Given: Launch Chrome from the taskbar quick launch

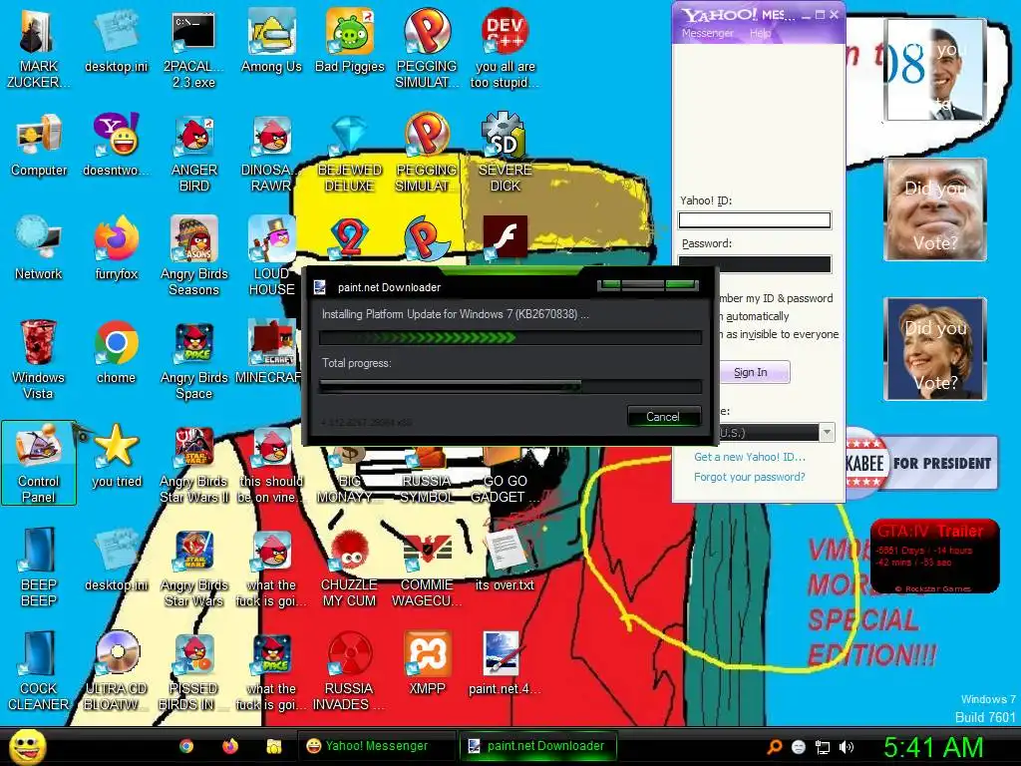Looking at the screenshot, I should click(186, 746).
